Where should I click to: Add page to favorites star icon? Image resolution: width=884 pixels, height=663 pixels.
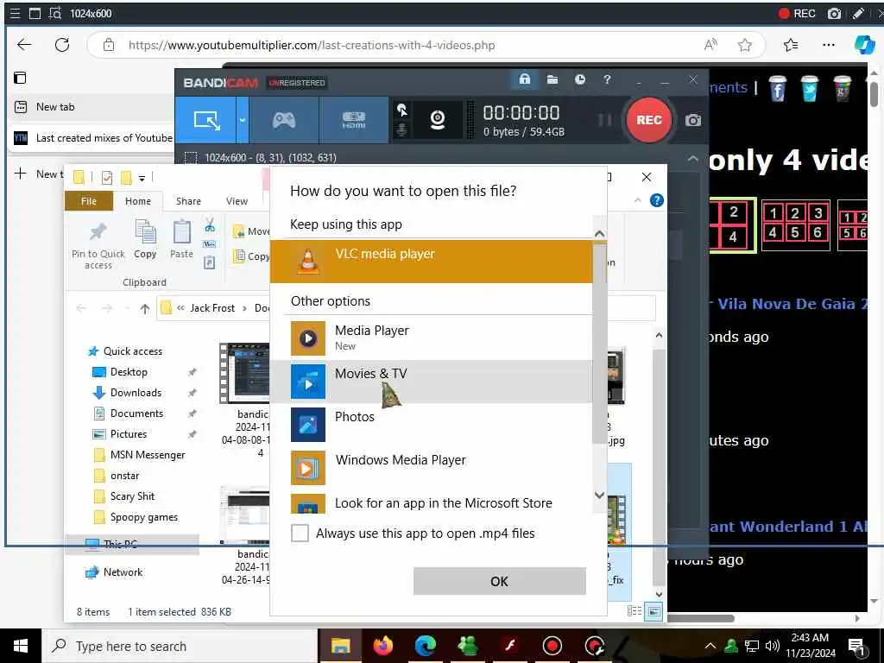click(745, 45)
